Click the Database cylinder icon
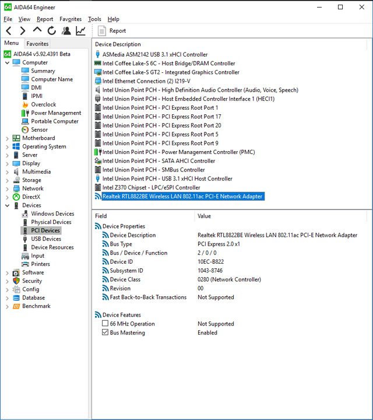The width and height of the screenshot is (373, 420). tap(16, 297)
